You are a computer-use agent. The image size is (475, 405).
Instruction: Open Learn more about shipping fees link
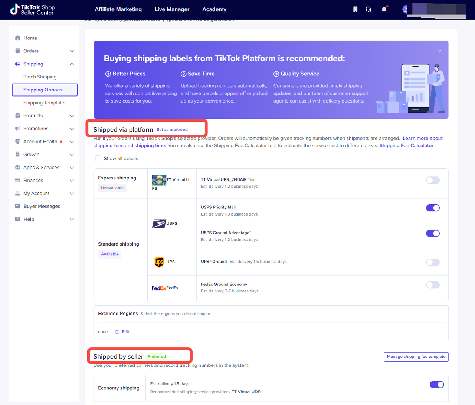click(x=268, y=142)
